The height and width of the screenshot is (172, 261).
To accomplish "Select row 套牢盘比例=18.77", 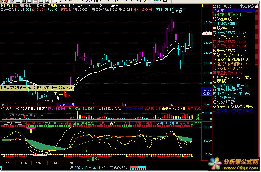I will coord(227,73).
